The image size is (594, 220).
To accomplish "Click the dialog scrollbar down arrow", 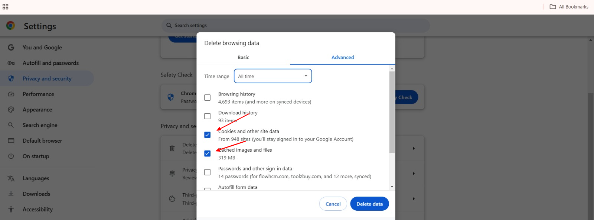I will (x=392, y=187).
